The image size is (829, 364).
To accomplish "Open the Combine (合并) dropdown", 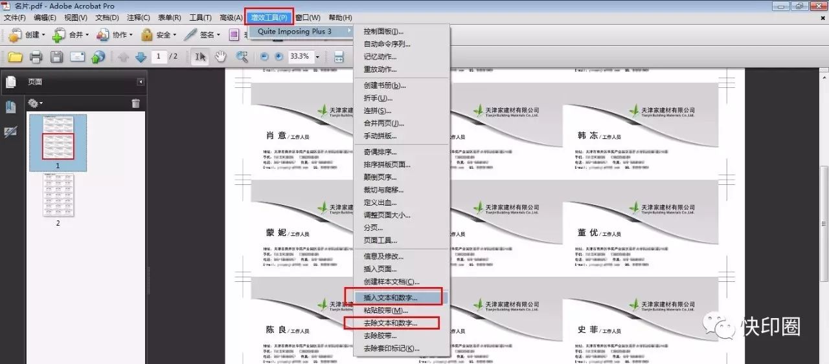I will [x=69, y=34].
